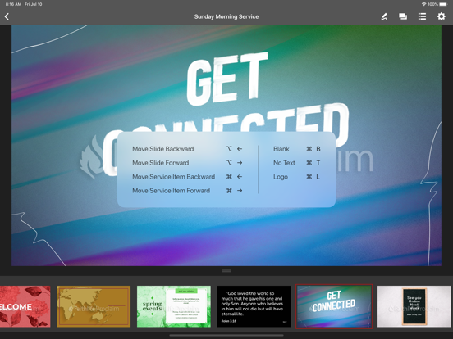Open settings gear icon
The width and height of the screenshot is (453, 339).
pos(442,16)
